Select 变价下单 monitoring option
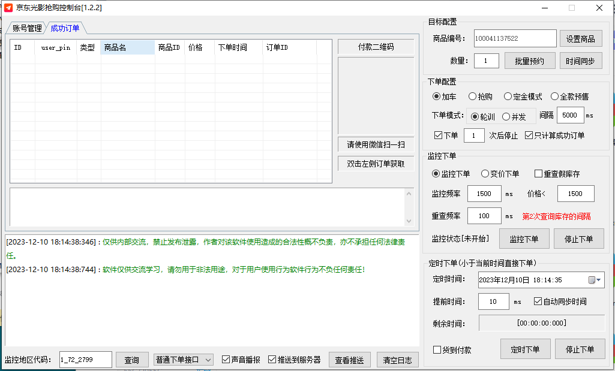This screenshot has height=371, width=615. pyautogui.click(x=485, y=174)
